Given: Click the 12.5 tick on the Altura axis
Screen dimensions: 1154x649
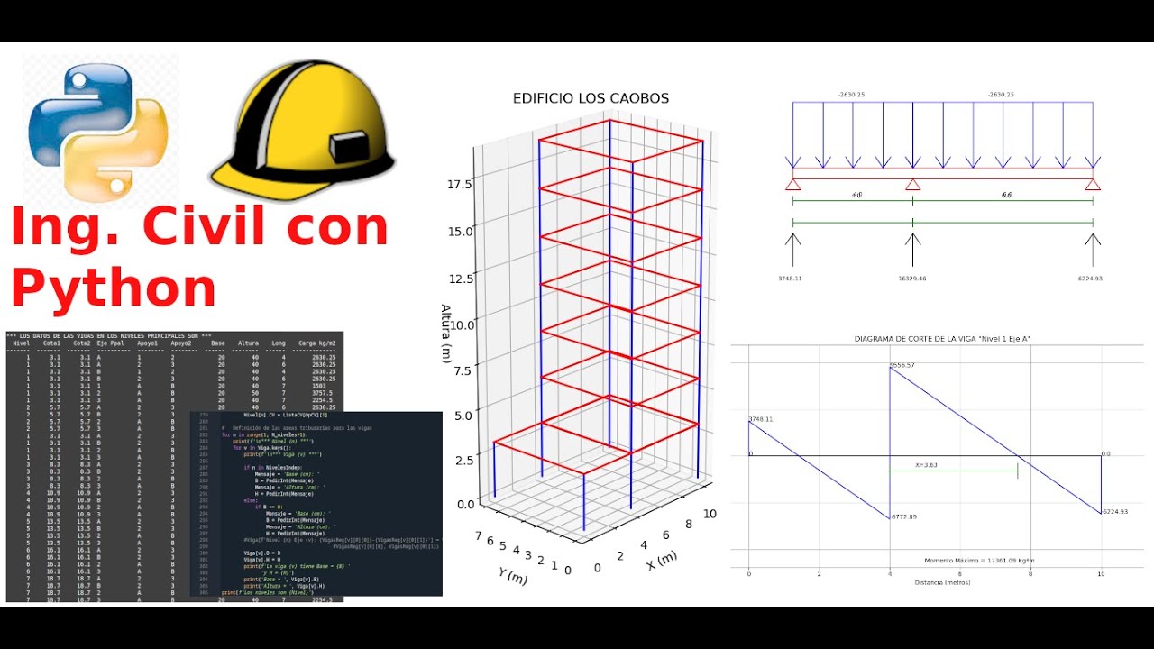Looking at the screenshot, I should [x=461, y=279].
